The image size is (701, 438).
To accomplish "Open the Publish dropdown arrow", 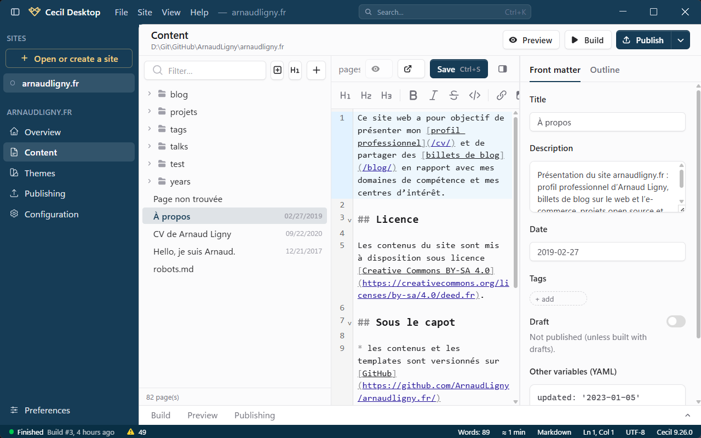I will click(680, 40).
